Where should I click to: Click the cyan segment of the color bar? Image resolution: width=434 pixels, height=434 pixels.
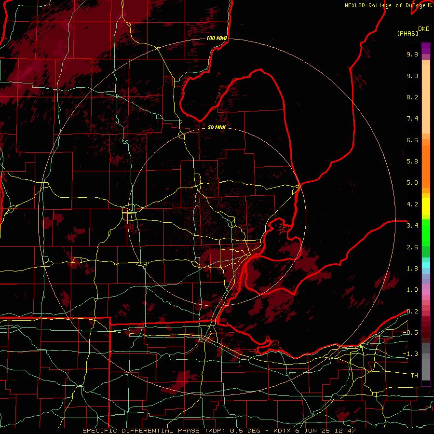pos(426,265)
